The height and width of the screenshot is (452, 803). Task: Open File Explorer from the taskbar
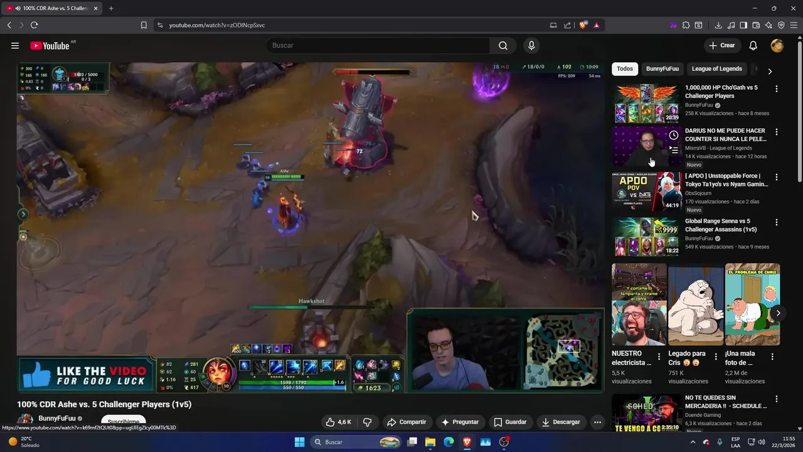point(430,442)
